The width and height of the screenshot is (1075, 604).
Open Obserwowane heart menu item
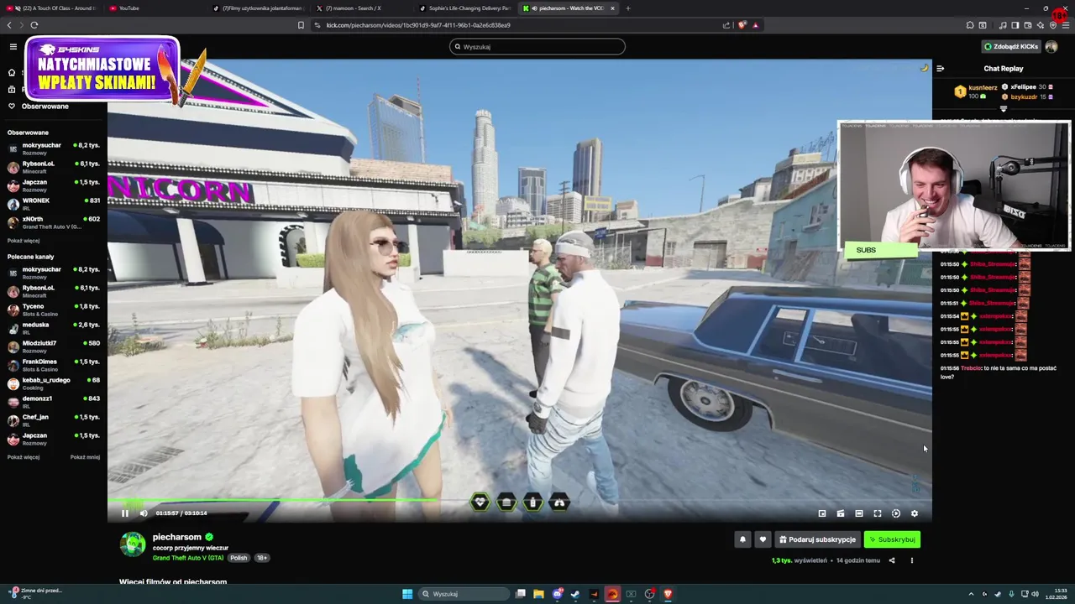(x=38, y=107)
